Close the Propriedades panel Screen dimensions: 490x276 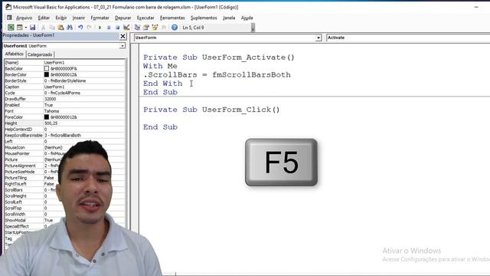[122, 36]
